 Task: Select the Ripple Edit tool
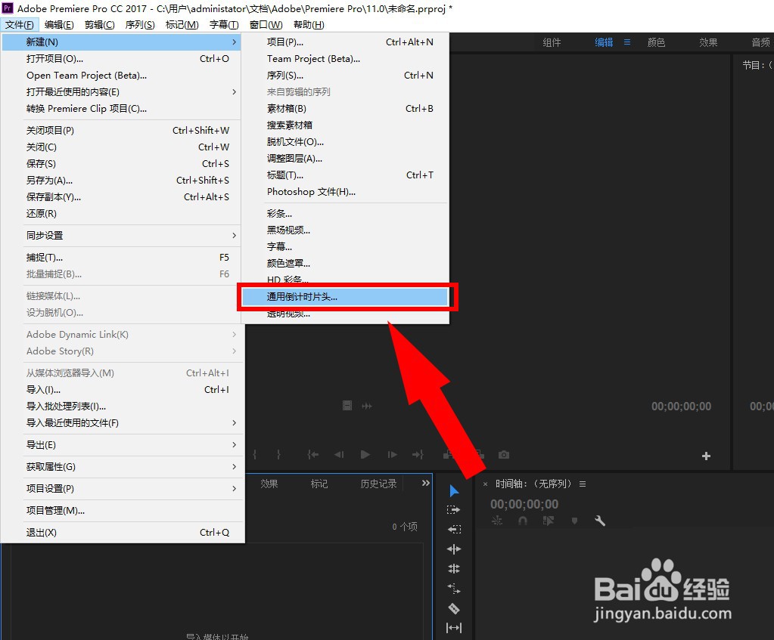tap(454, 549)
